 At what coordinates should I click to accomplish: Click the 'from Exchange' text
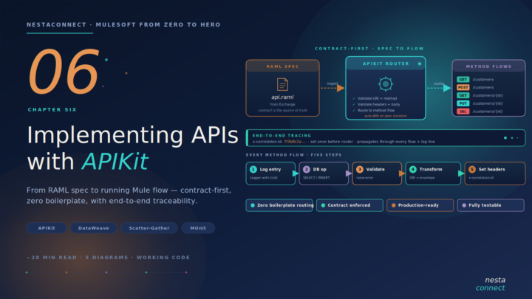coord(282,104)
